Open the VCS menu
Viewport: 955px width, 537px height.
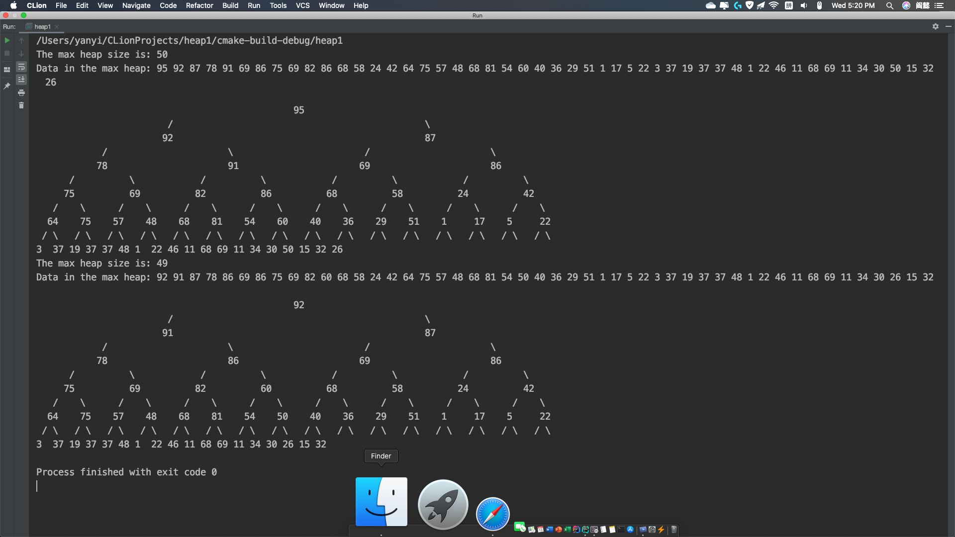pyautogui.click(x=302, y=5)
